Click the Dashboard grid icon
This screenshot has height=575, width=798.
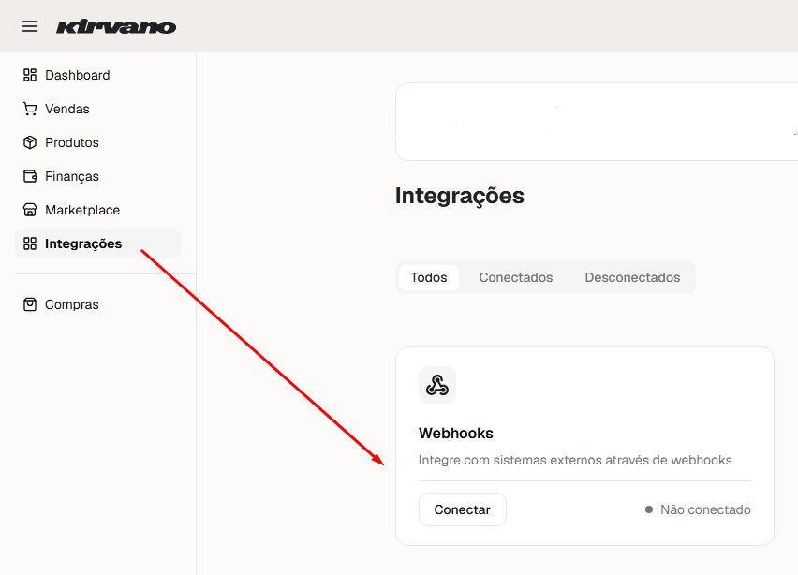point(30,75)
